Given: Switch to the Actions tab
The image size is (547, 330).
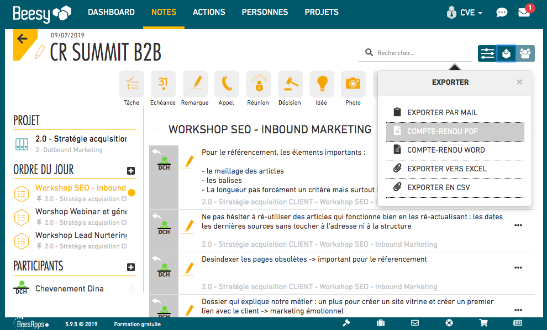Looking at the screenshot, I should (209, 12).
